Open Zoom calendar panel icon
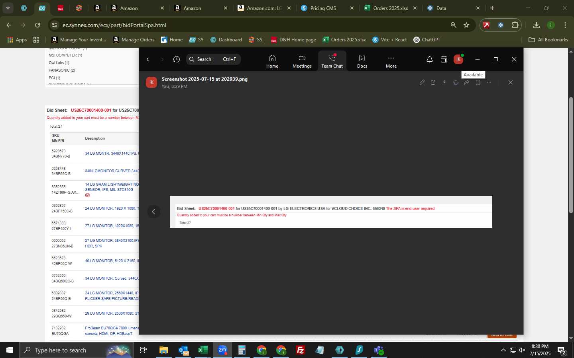This screenshot has height=358, width=574. (444, 59)
